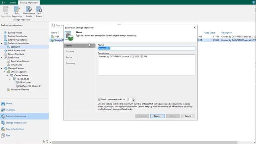Sort list by Name column header
Viewport: 256px width, 144px height.
click(x=55, y=33)
